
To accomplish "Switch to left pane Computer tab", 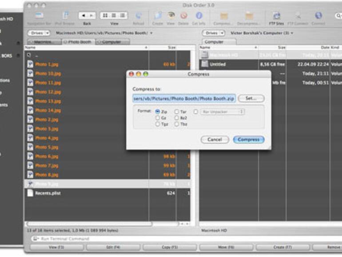I will pos(112,42).
